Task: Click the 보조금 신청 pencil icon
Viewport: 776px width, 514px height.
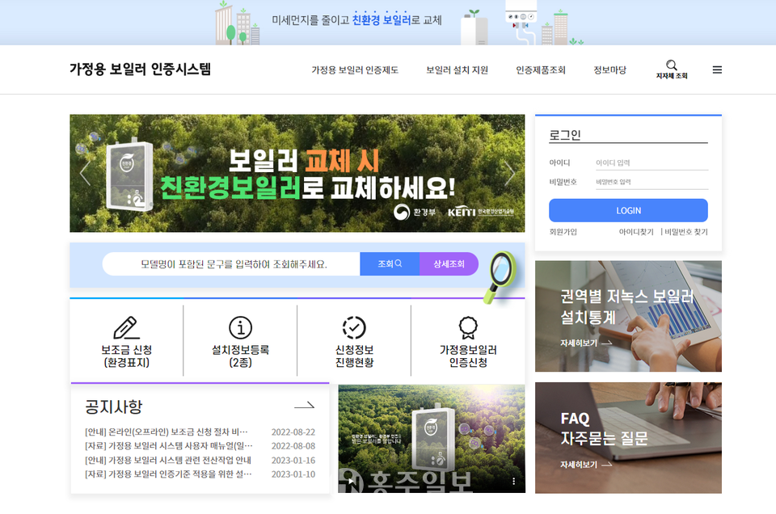Action: coord(126,327)
